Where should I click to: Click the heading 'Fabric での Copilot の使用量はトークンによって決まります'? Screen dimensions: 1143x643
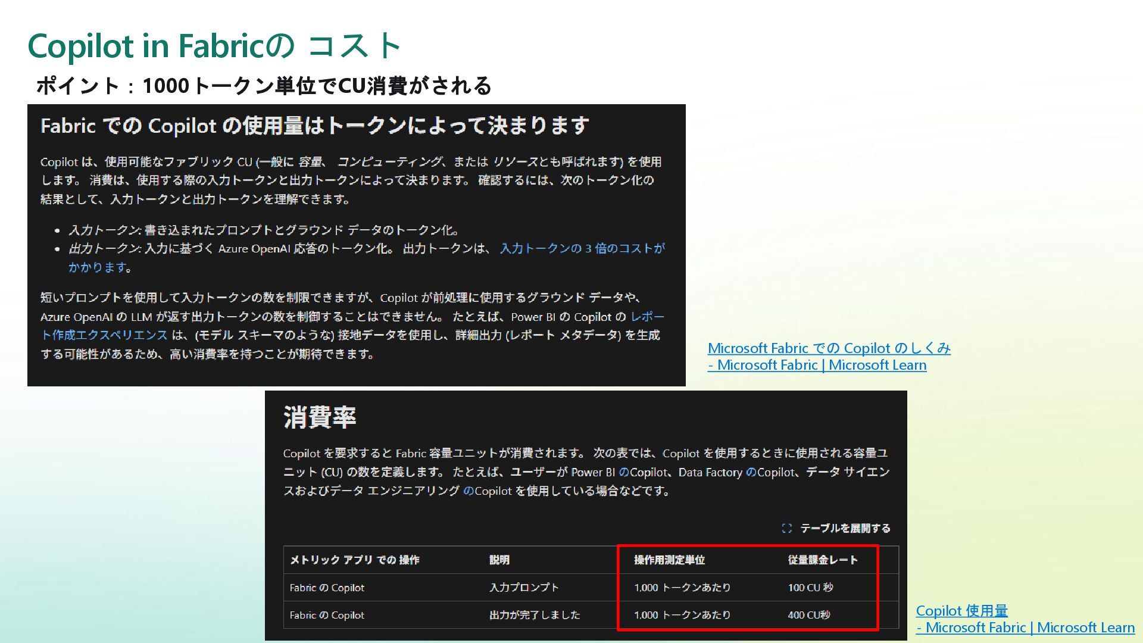pyautogui.click(x=315, y=126)
